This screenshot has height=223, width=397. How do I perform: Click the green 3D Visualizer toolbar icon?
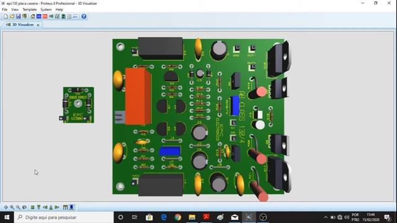51,17
